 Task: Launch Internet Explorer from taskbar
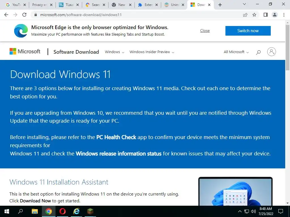tap(76, 211)
